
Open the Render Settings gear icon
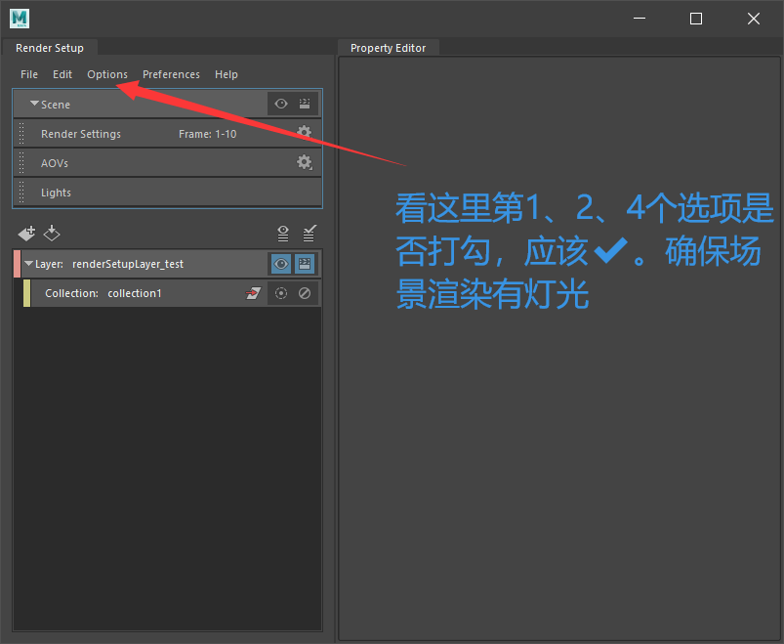[x=304, y=133]
